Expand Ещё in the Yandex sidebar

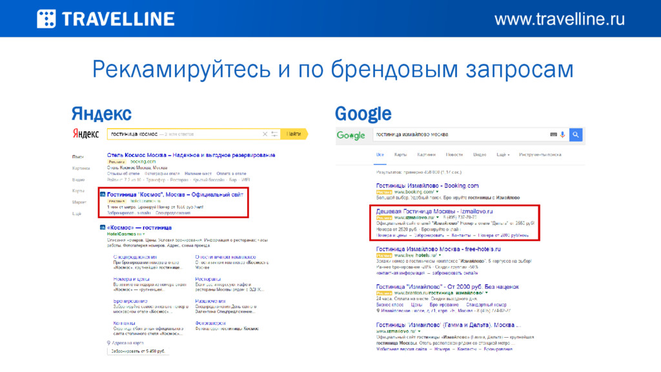pos(77,213)
